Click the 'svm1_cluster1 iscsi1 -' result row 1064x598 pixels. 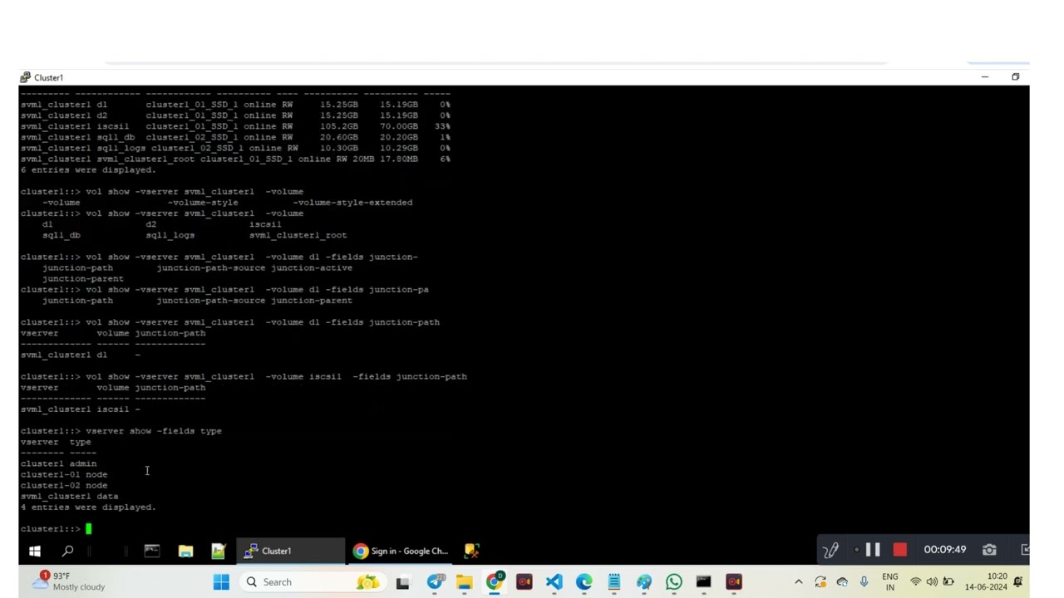pos(81,409)
